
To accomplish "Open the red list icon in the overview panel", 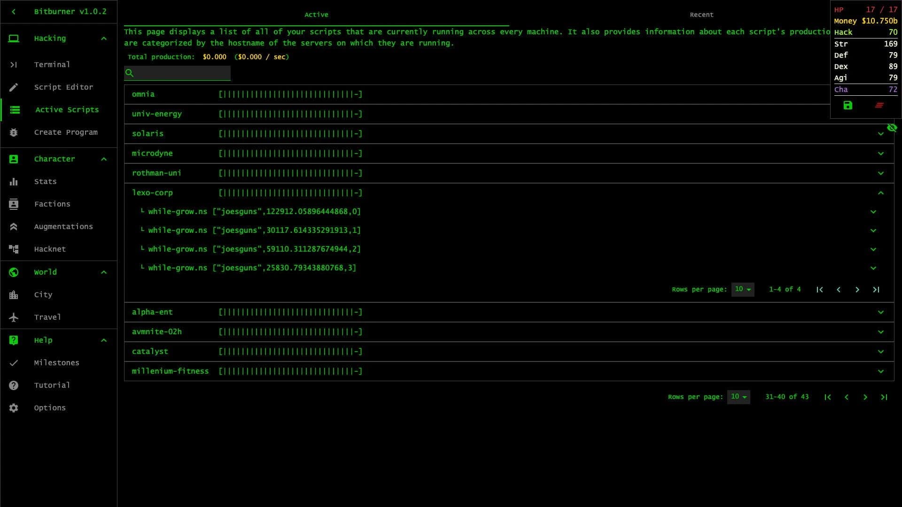I will [879, 106].
